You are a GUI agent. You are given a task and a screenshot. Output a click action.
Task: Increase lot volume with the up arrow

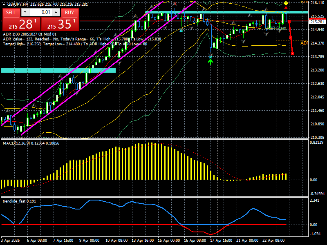coord(56,13)
